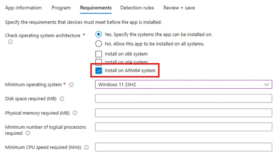Screen dimensions: 274x155
Task: Click info icon beside Physical memory required
Action: (75, 113)
